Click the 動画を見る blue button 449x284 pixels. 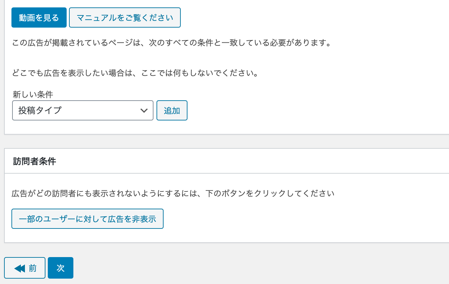[39, 17]
